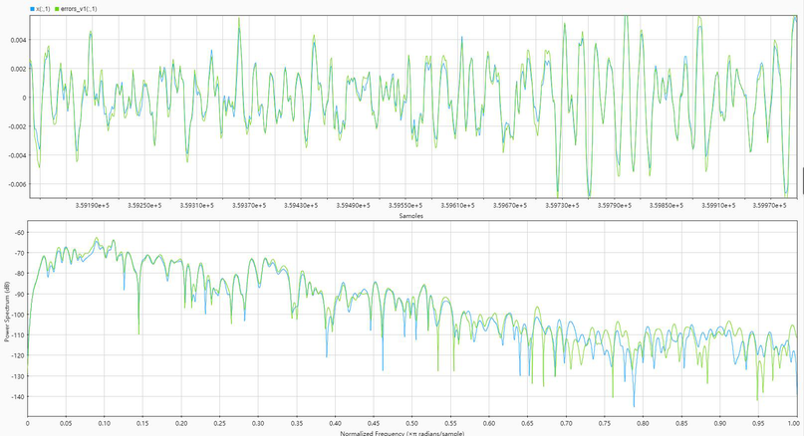This screenshot has width=804, height=436.
Task: Click the -0.006 tick on time plot y-axis
Action: [13, 184]
